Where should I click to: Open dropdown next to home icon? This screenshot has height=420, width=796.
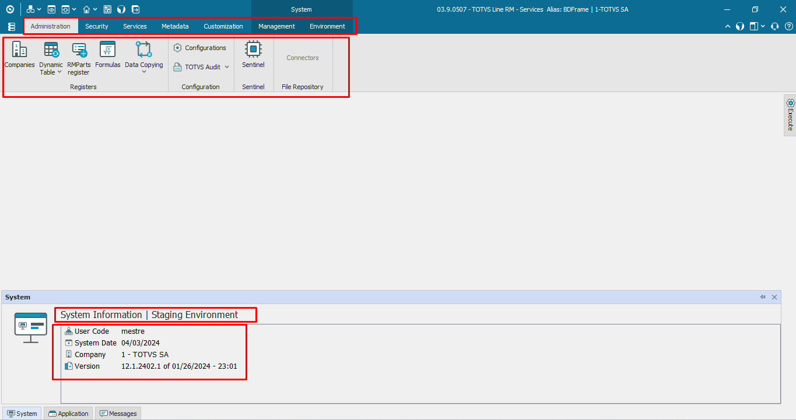coord(95,9)
